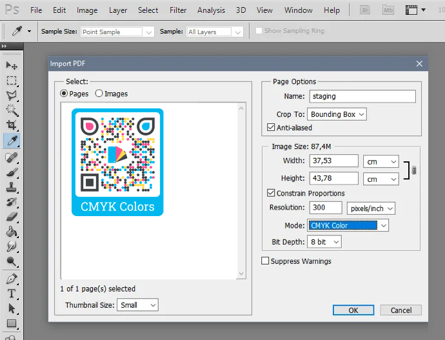Select the Dodge tool
The height and width of the screenshot is (340, 445).
[x=12, y=261]
